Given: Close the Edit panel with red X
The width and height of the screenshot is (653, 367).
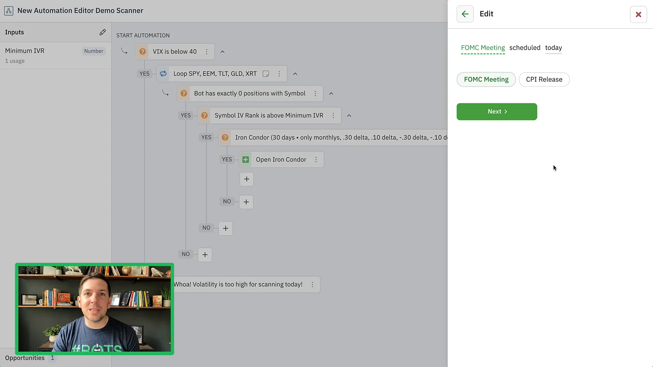Looking at the screenshot, I should [638, 14].
